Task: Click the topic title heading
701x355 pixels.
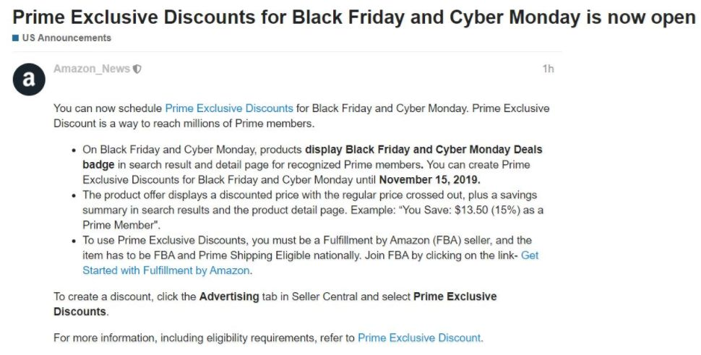Action: pyautogui.click(x=354, y=17)
